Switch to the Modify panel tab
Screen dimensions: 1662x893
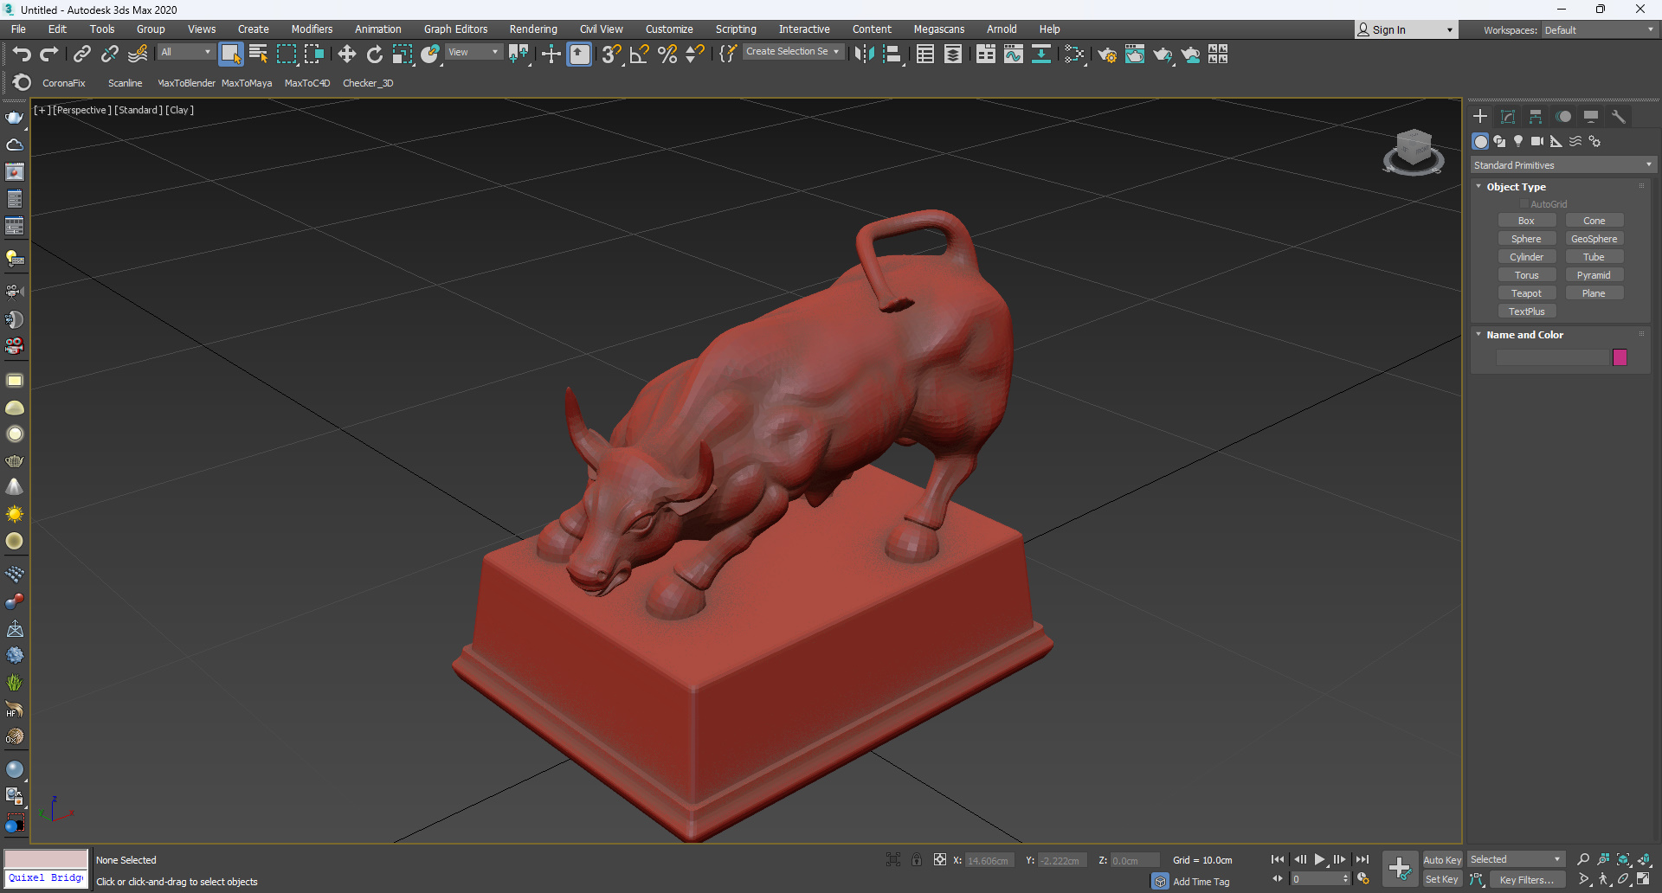coord(1508,116)
